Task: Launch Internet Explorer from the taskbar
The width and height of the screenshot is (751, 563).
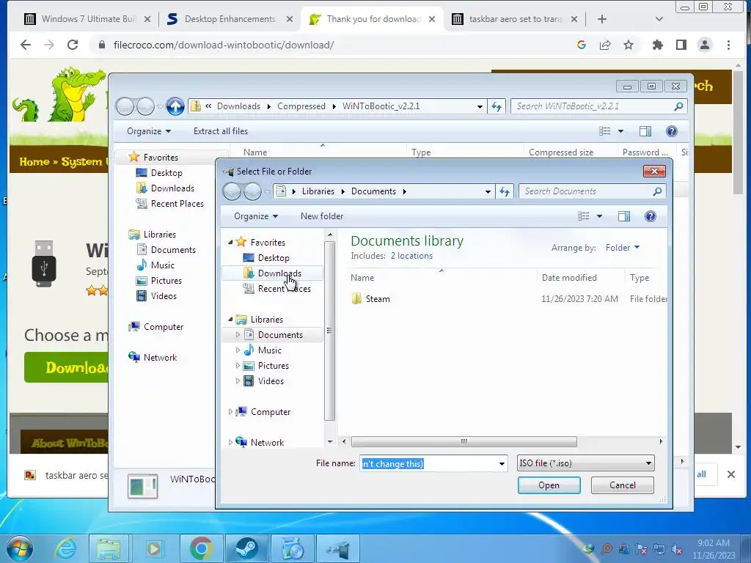Action: 65,548
